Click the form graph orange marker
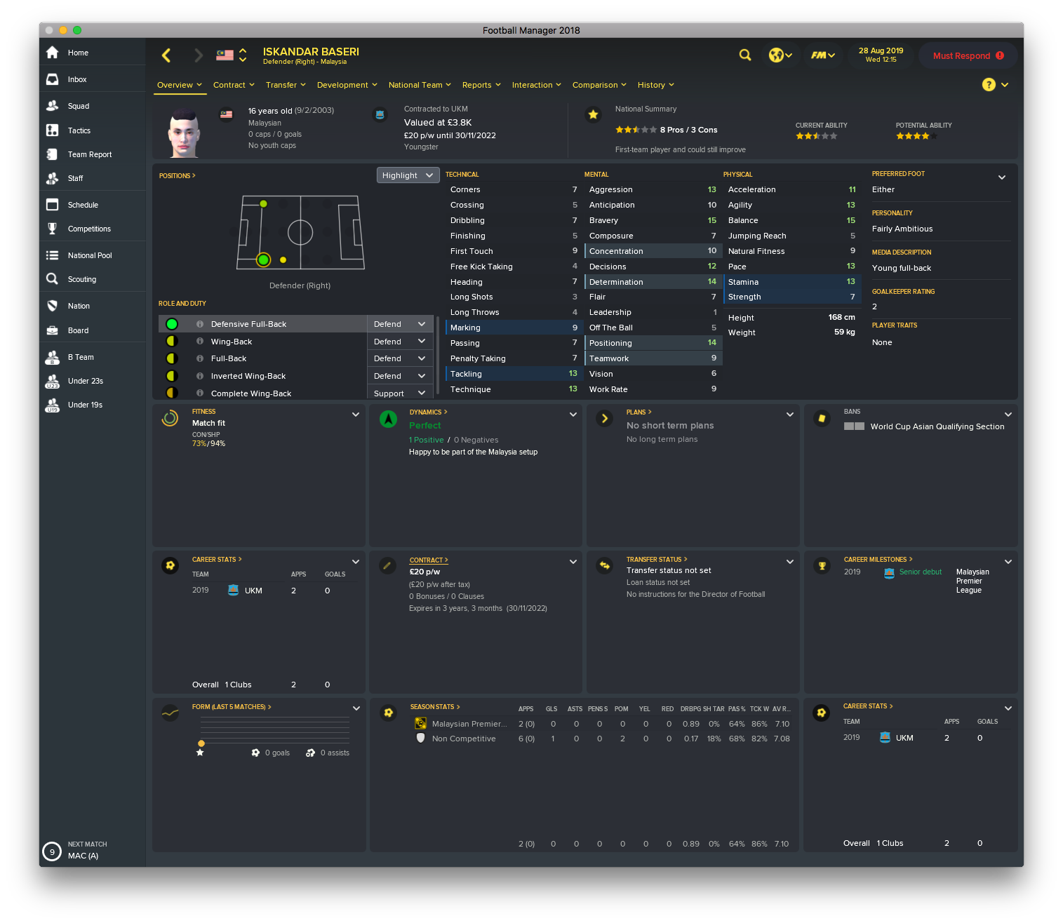Image resolution: width=1063 pixels, height=923 pixels. coord(201,743)
